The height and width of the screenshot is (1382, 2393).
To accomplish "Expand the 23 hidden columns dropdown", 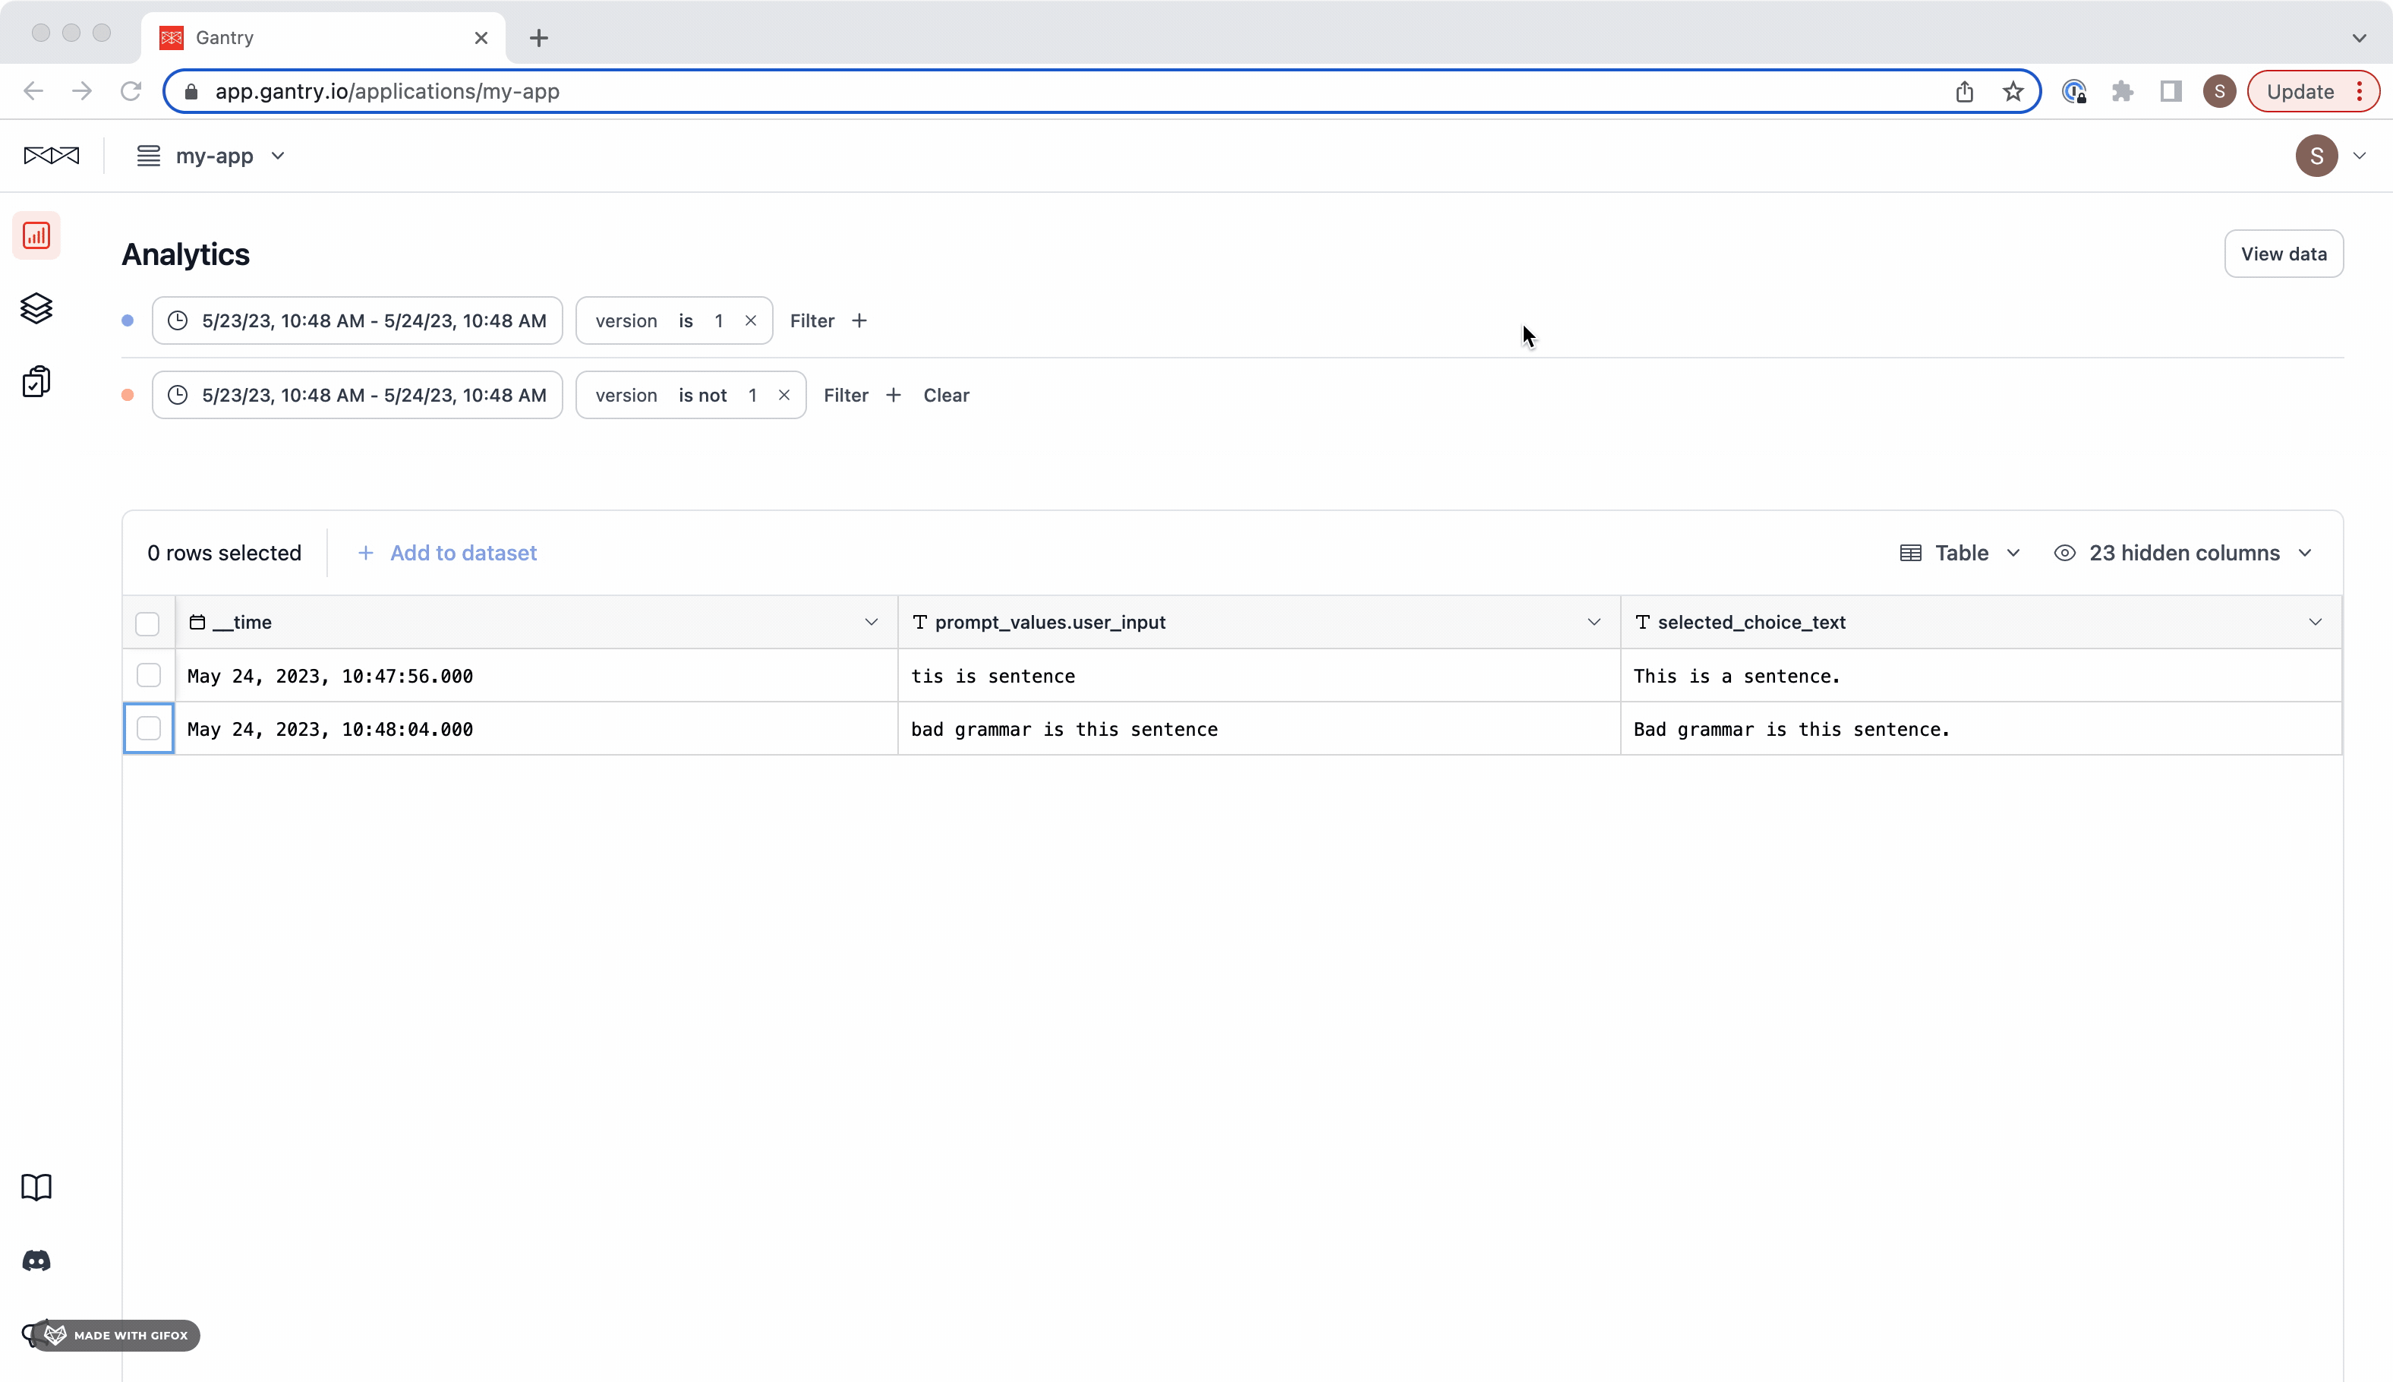I will 2183,553.
